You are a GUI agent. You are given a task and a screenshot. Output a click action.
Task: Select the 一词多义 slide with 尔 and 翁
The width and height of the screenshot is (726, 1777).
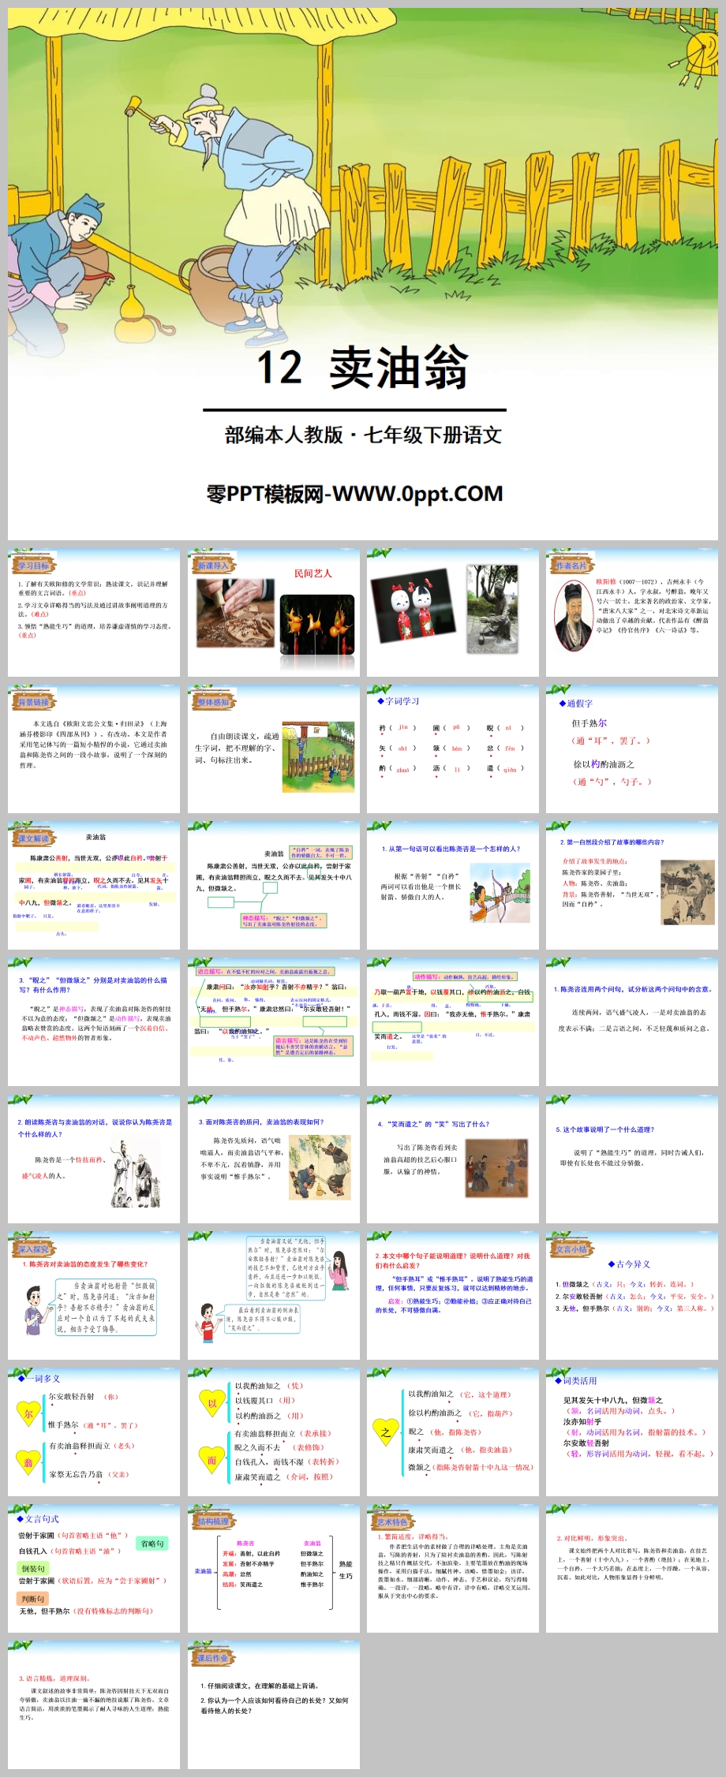(94, 1432)
